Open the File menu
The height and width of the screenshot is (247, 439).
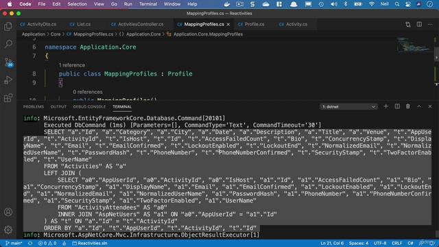point(42,4)
